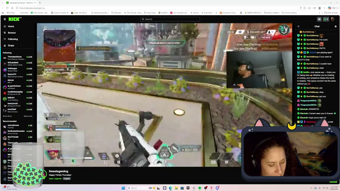Click the kick.com address bar

click(x=157, y=8)
